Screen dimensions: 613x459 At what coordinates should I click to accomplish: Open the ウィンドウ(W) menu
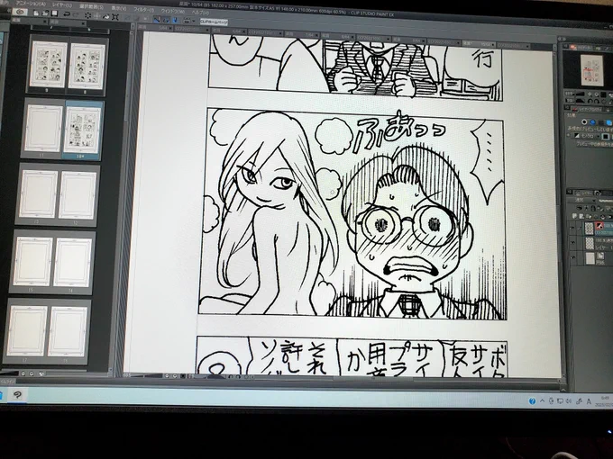pos(172,11)
